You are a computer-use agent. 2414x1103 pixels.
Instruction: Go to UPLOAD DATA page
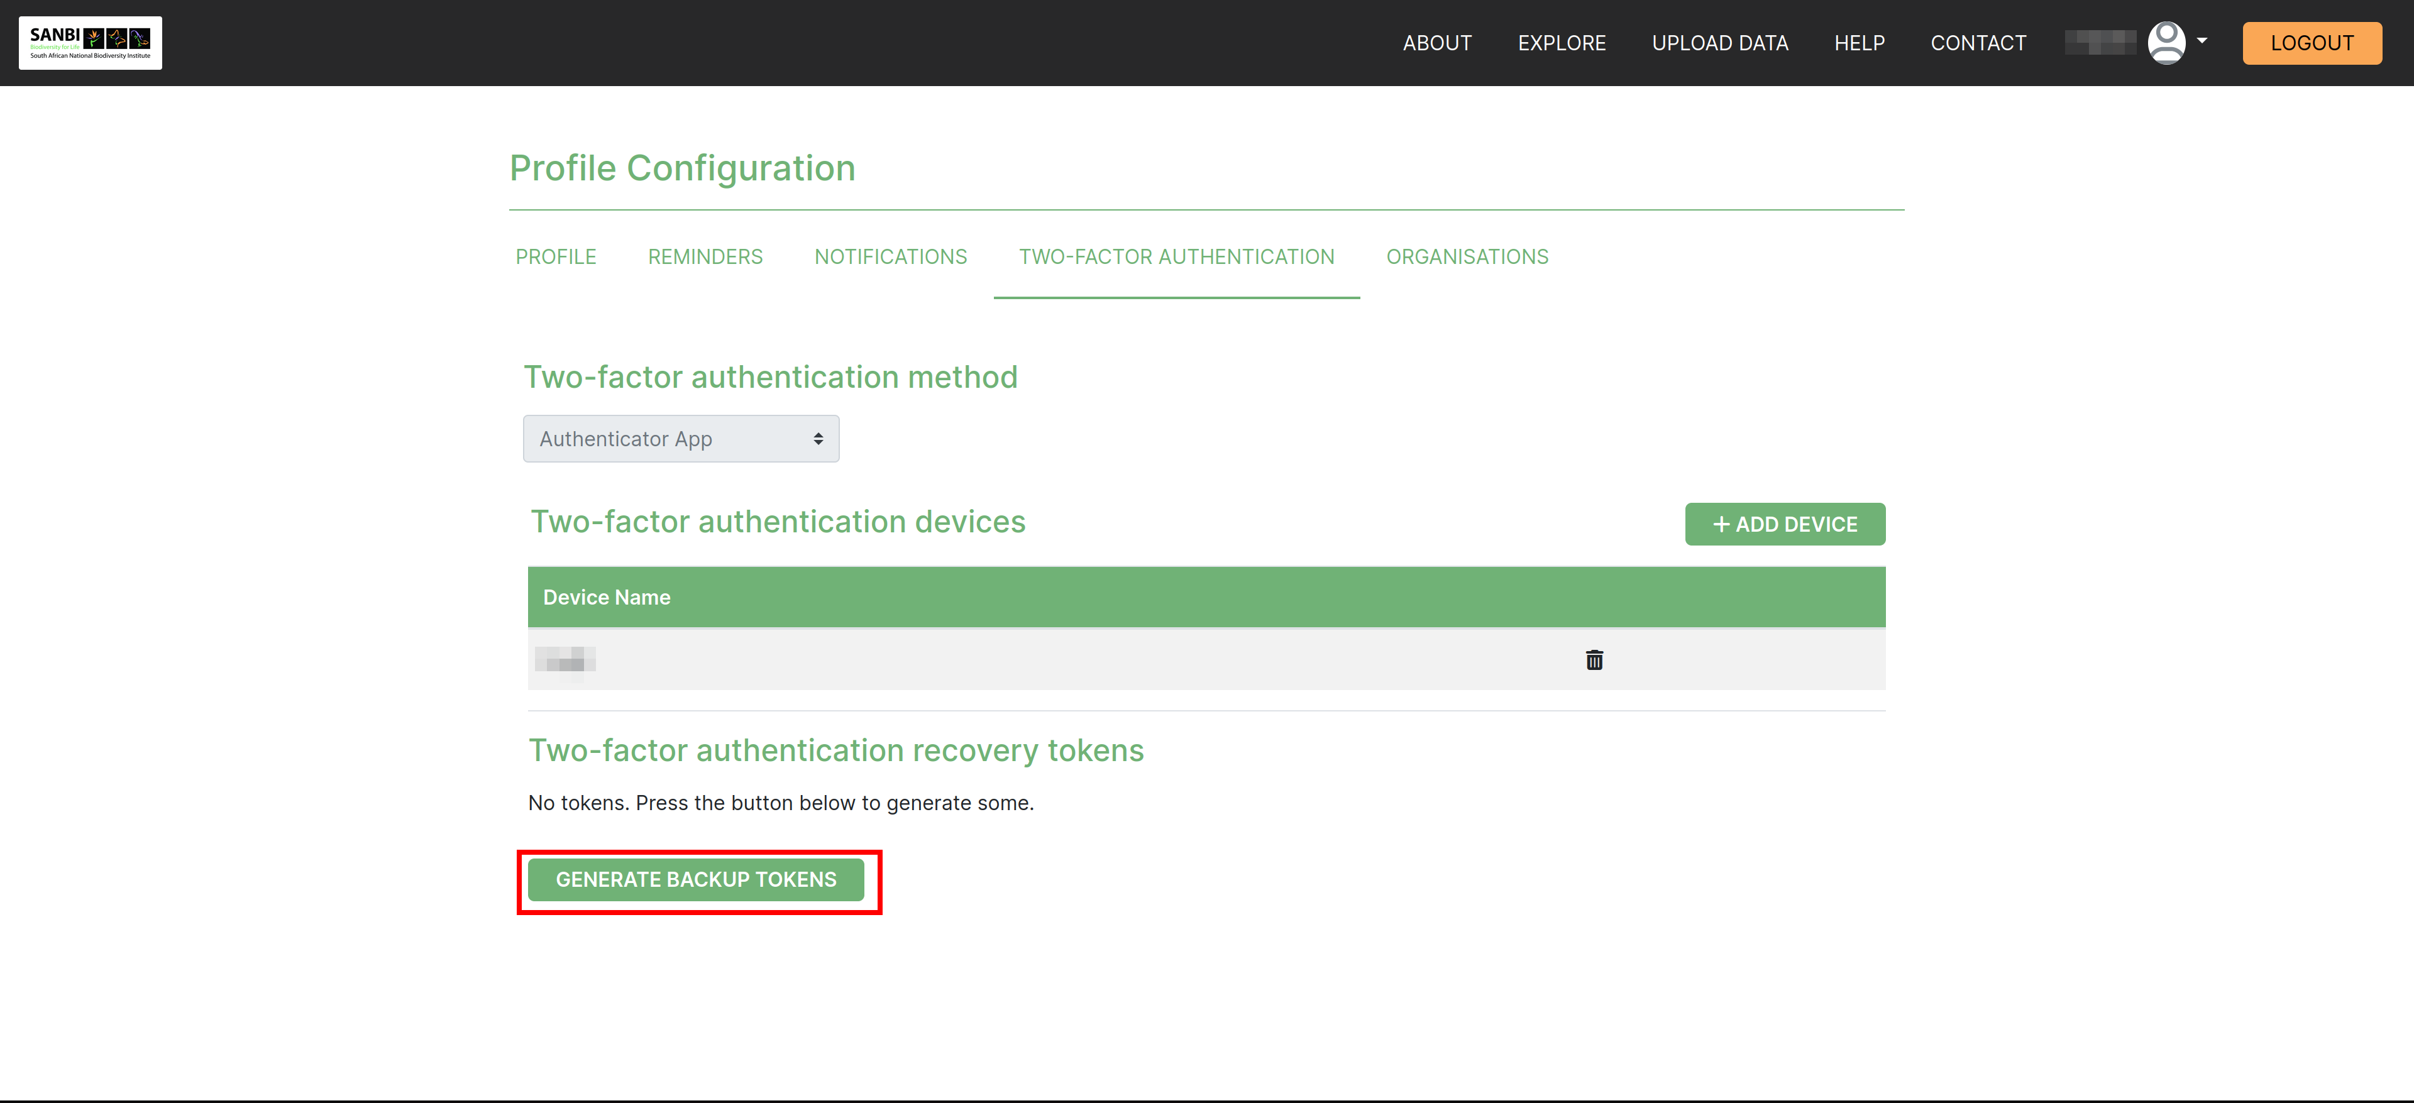click(1719, 43)
